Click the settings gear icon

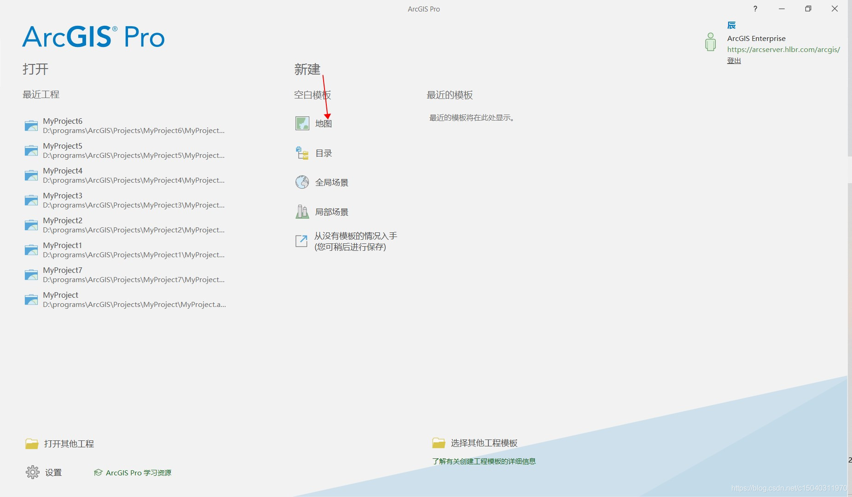33,472
